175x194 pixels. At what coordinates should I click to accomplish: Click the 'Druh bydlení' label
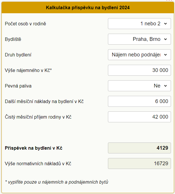pyautogui.click(x=18, y=55)
